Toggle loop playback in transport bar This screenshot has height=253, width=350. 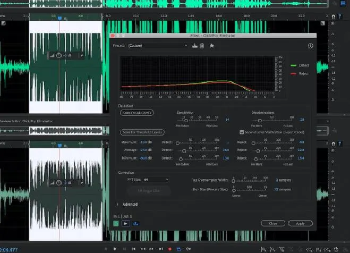(179, 249)
